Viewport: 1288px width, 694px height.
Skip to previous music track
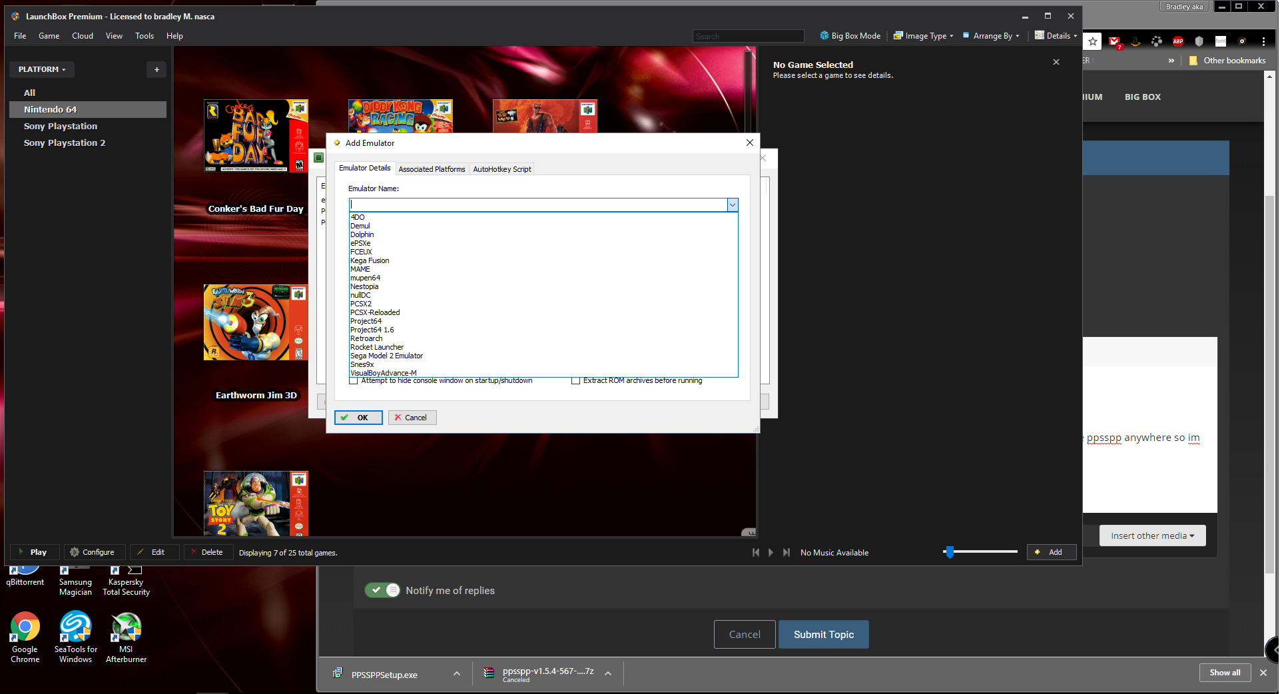tap(756, 552)
